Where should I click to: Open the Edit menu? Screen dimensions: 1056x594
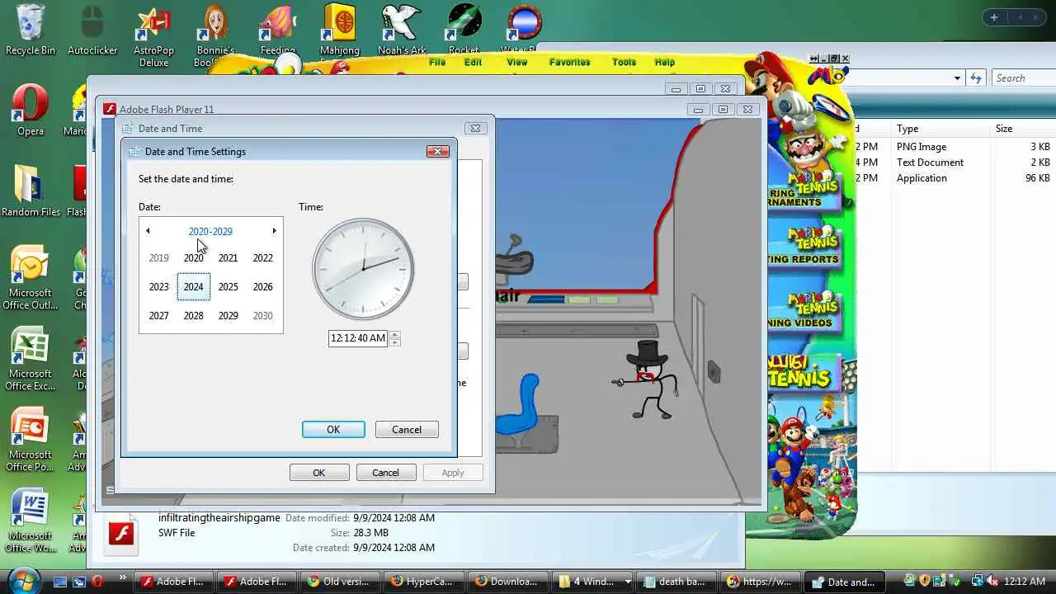coord(473,62)
